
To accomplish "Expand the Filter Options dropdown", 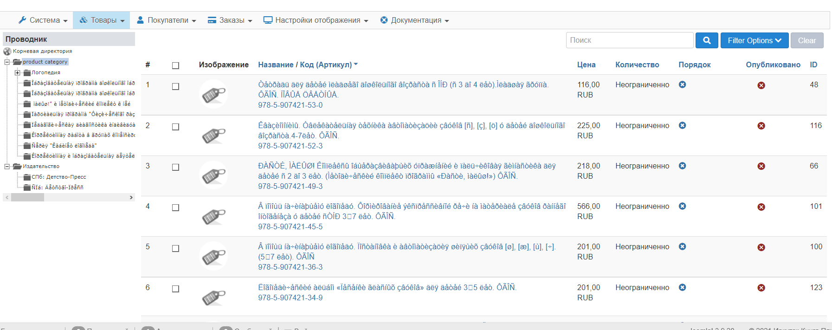I will (x=754, y=40).
